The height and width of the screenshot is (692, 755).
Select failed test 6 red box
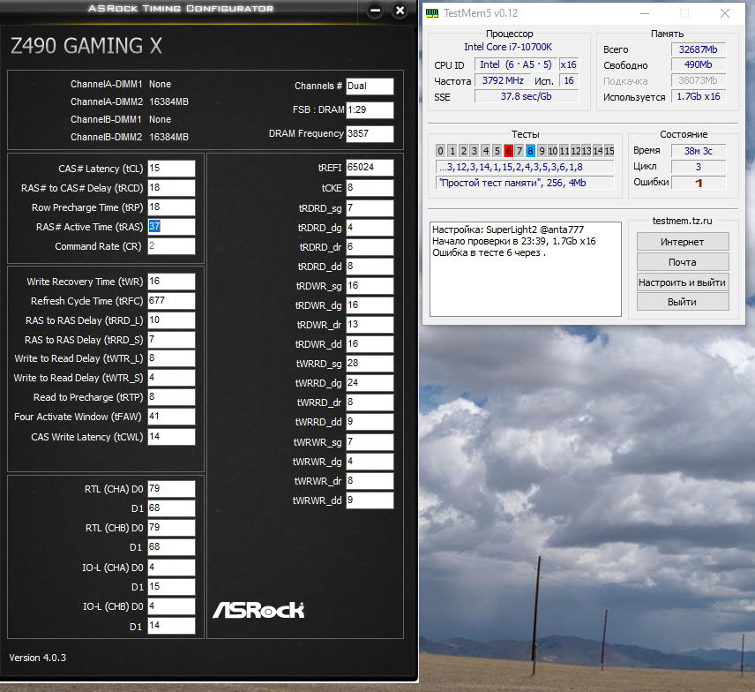pos(508,151)
